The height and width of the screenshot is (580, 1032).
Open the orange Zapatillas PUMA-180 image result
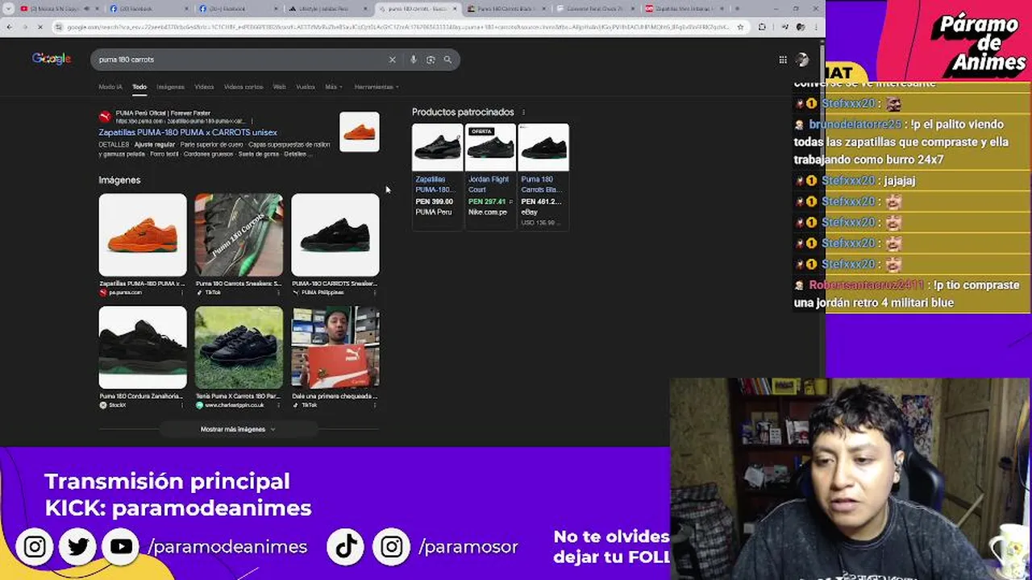tap(143, 234)
